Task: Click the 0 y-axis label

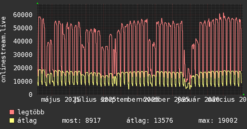Action: 31,94
